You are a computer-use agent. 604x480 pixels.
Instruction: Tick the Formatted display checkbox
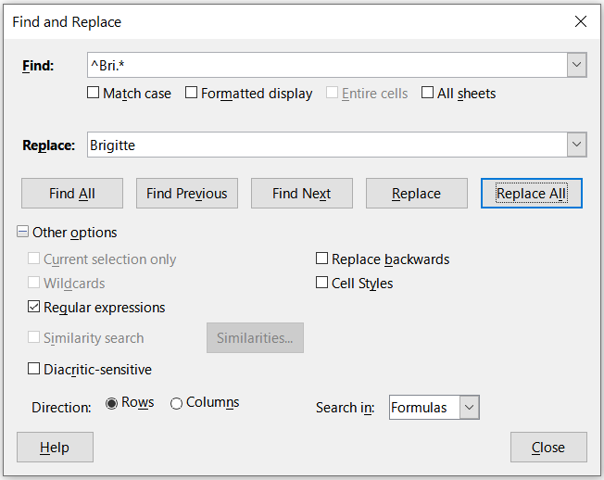[191, 93]
